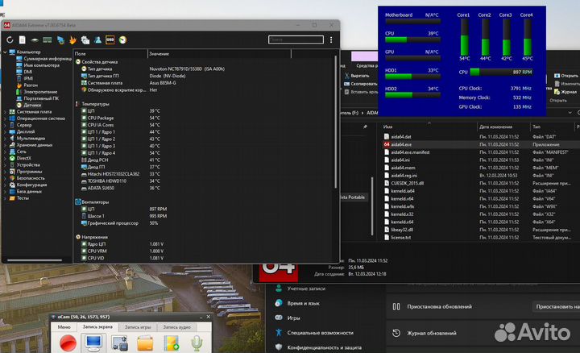Open the Меню tab in oCam
580x353 pixels.
click(64, 327)
